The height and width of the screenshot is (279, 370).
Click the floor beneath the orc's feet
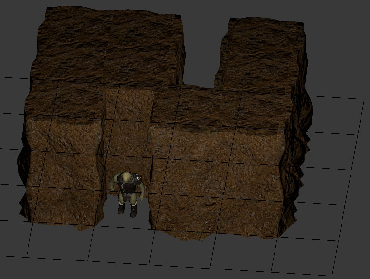coord(127,220)
